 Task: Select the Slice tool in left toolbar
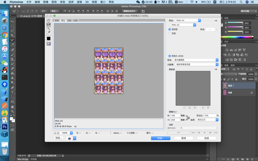click(x=12, y=40)
